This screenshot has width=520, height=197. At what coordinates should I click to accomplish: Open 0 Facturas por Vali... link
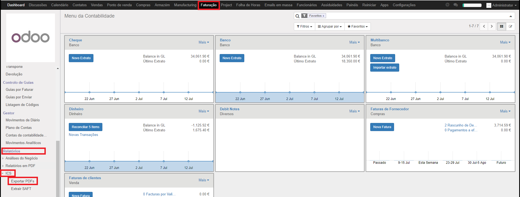pyautogui.click(x=159, y=194)
